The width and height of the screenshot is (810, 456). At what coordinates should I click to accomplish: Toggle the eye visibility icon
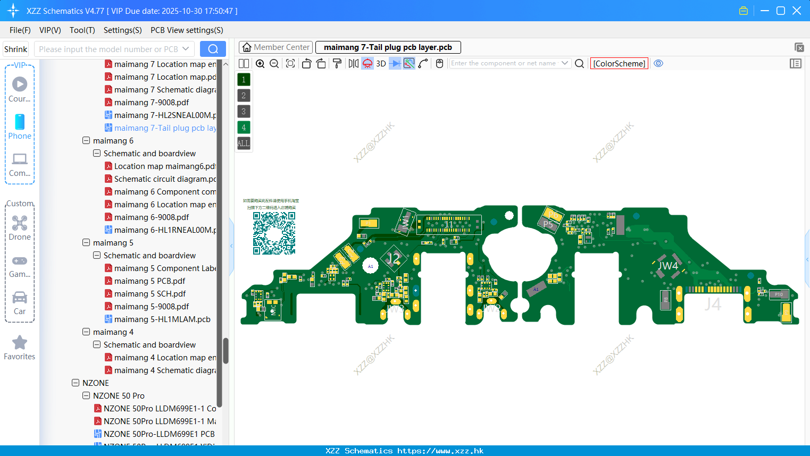coord(658,63)
